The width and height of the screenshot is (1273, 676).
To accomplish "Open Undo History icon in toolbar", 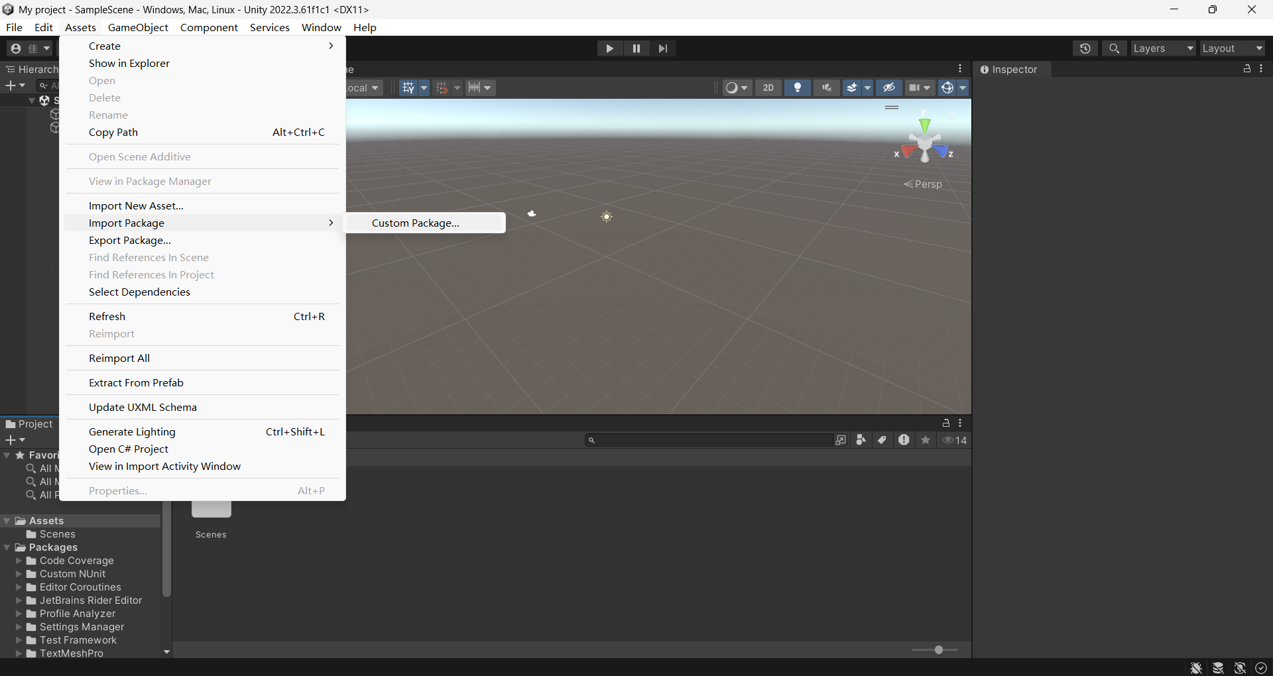I will click(x=1085, y=48).
